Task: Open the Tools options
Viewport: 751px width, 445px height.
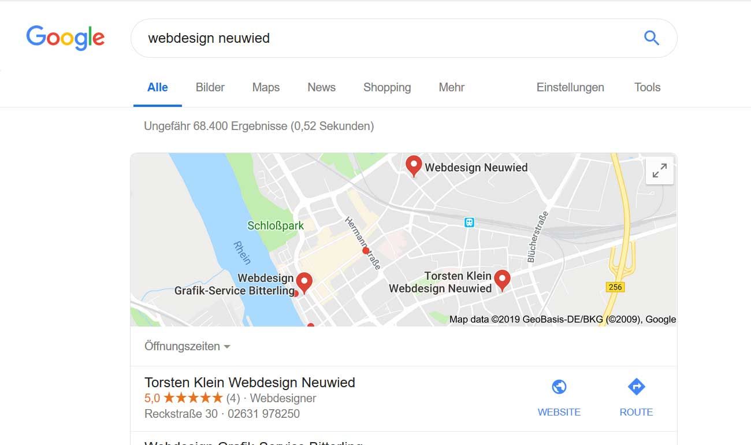Action: tap(647, 87)
